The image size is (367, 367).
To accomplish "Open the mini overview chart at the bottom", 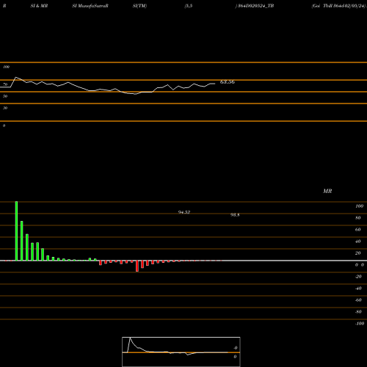I will pyautogui.click(x=181, y=352).
